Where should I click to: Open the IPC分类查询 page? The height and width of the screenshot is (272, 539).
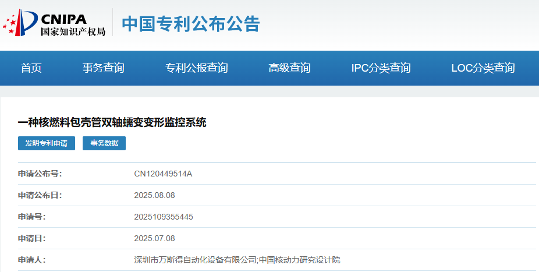pyautogui.click(x=381, y=68)
